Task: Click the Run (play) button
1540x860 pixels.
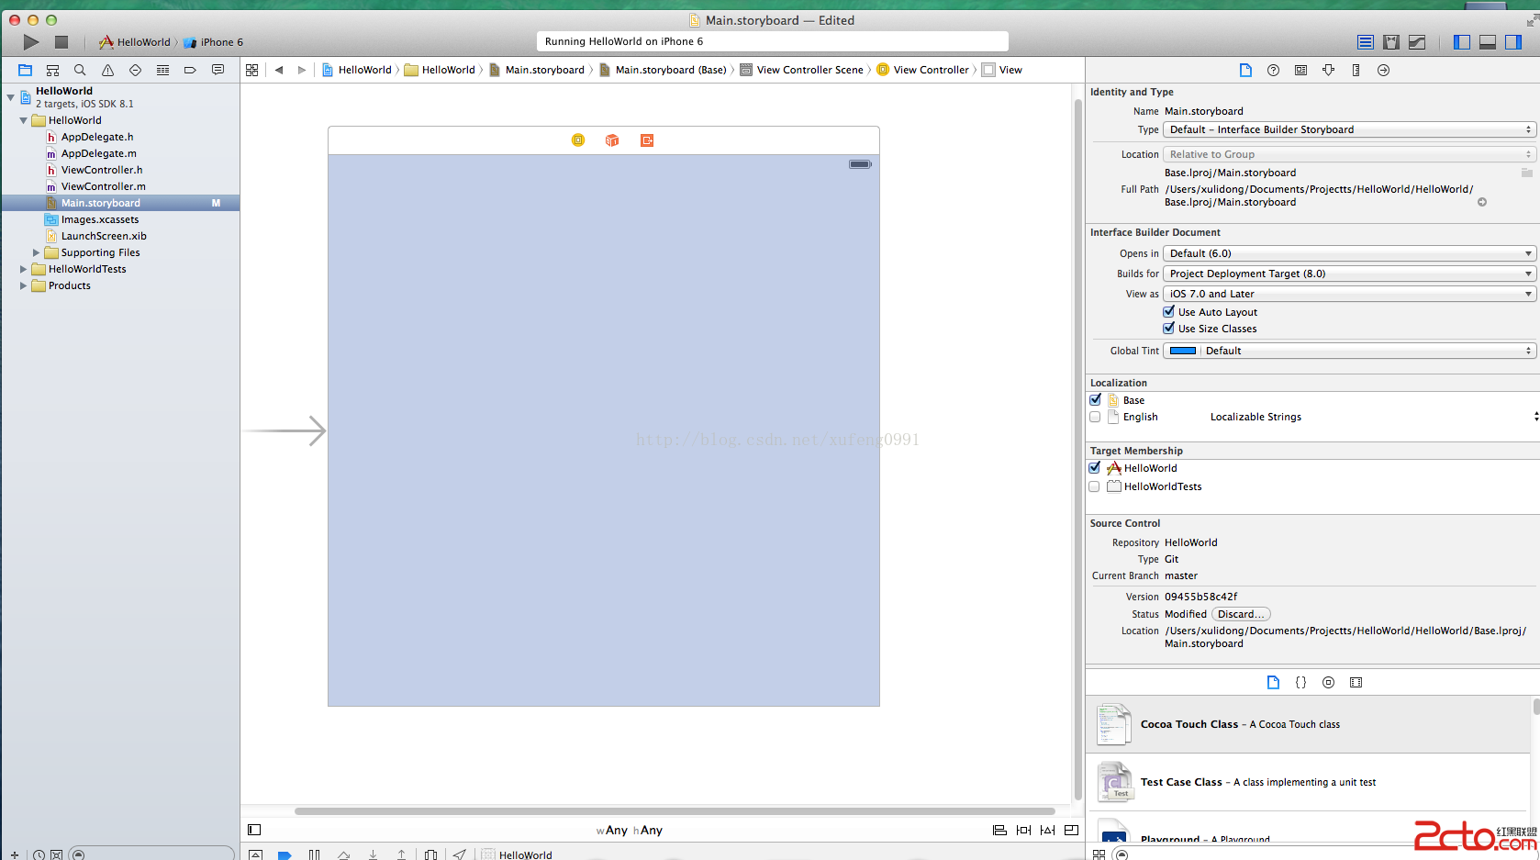Action: (x=30, y=42)
